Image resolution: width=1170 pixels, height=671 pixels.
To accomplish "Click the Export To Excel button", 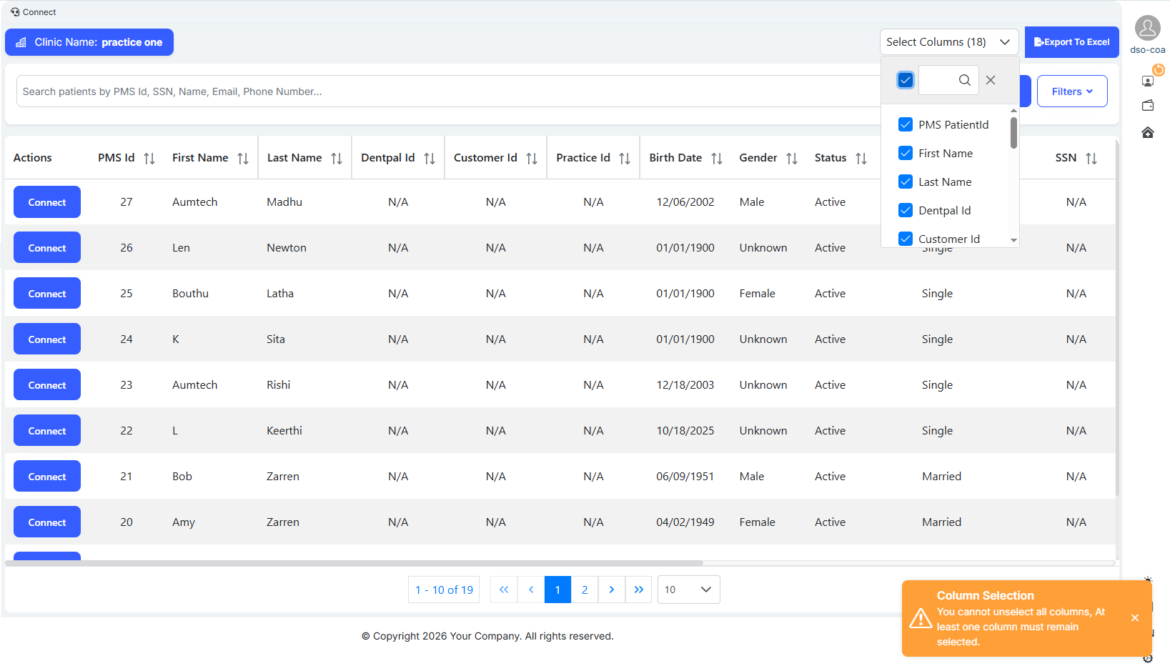I will click(x=1071, y=42).
